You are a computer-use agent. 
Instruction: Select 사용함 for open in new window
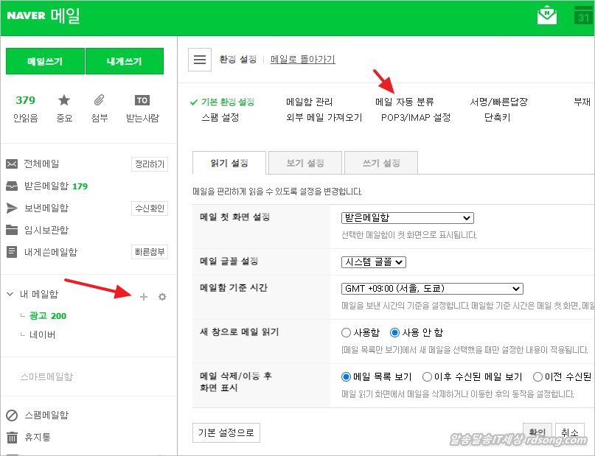click(x=346, y=332)
